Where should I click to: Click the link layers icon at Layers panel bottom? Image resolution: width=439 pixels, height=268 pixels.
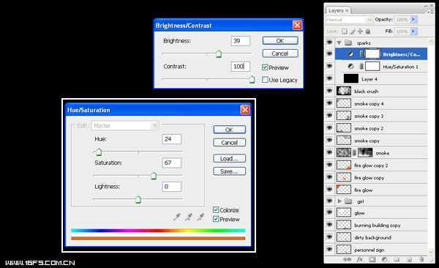347,260
